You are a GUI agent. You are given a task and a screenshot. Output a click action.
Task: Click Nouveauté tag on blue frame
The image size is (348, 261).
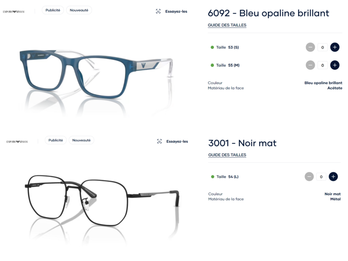coord(79,10)
